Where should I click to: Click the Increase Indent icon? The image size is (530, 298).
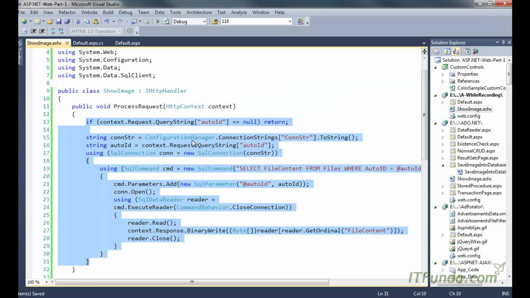(42, 31)
